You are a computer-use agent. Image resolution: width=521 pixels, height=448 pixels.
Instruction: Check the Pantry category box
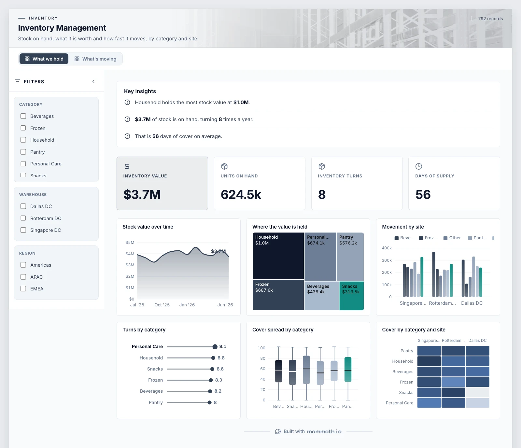pos(23,152)
